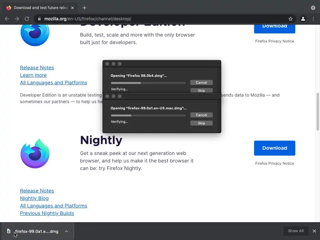The image size is (320, 240).
Task: Click the Firefox 98.0b4.dmg verification progress bar
Action: (148, 83)
